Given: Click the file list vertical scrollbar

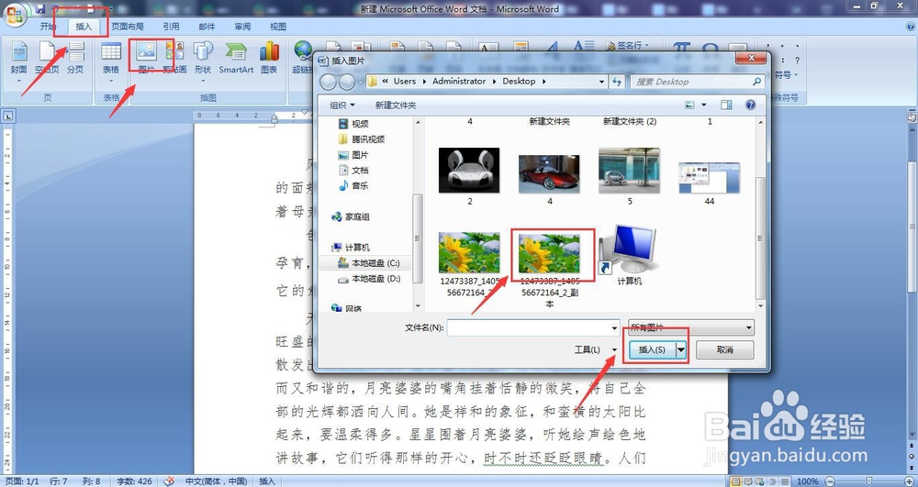Looking at the screenshot, I should coord(760,214).
